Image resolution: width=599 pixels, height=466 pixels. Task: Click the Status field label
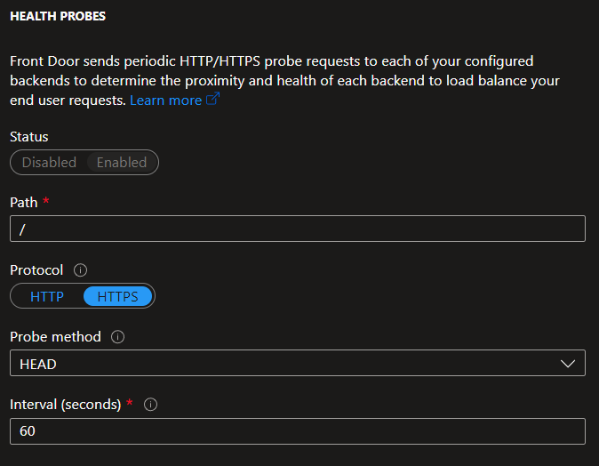tap(29, 137)
